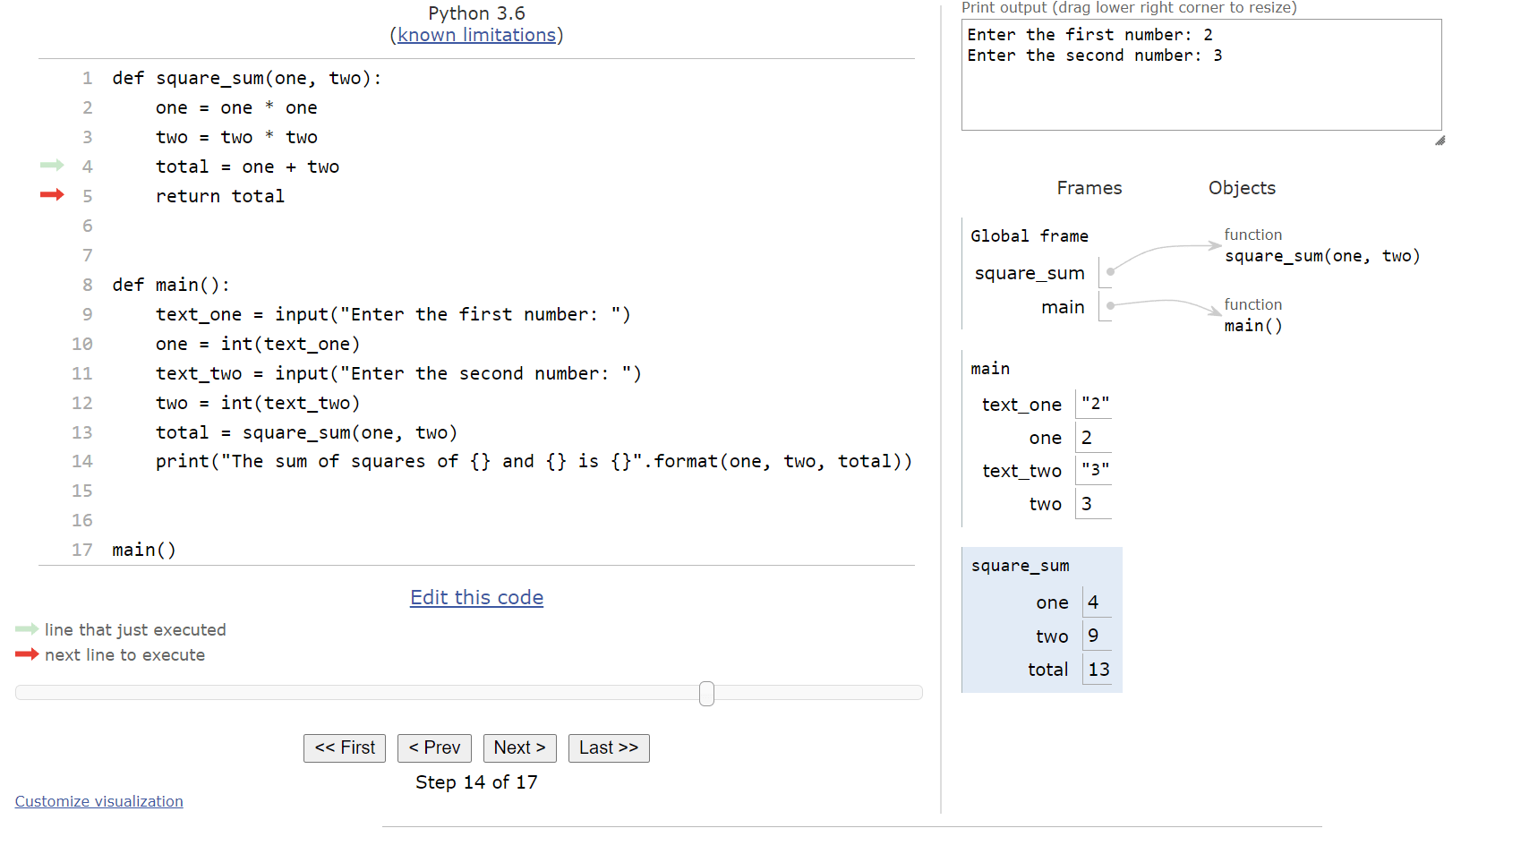
Task: Click the Global frame label
Action: click(1030, 236)
